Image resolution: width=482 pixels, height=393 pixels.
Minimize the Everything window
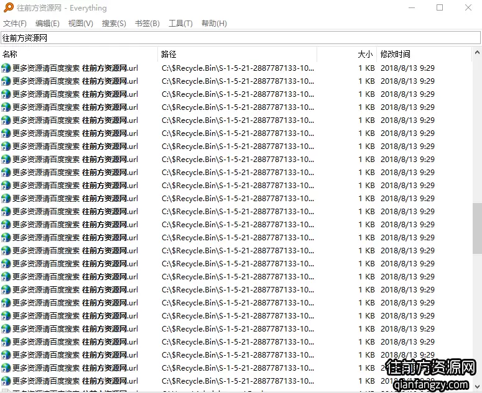412,7
